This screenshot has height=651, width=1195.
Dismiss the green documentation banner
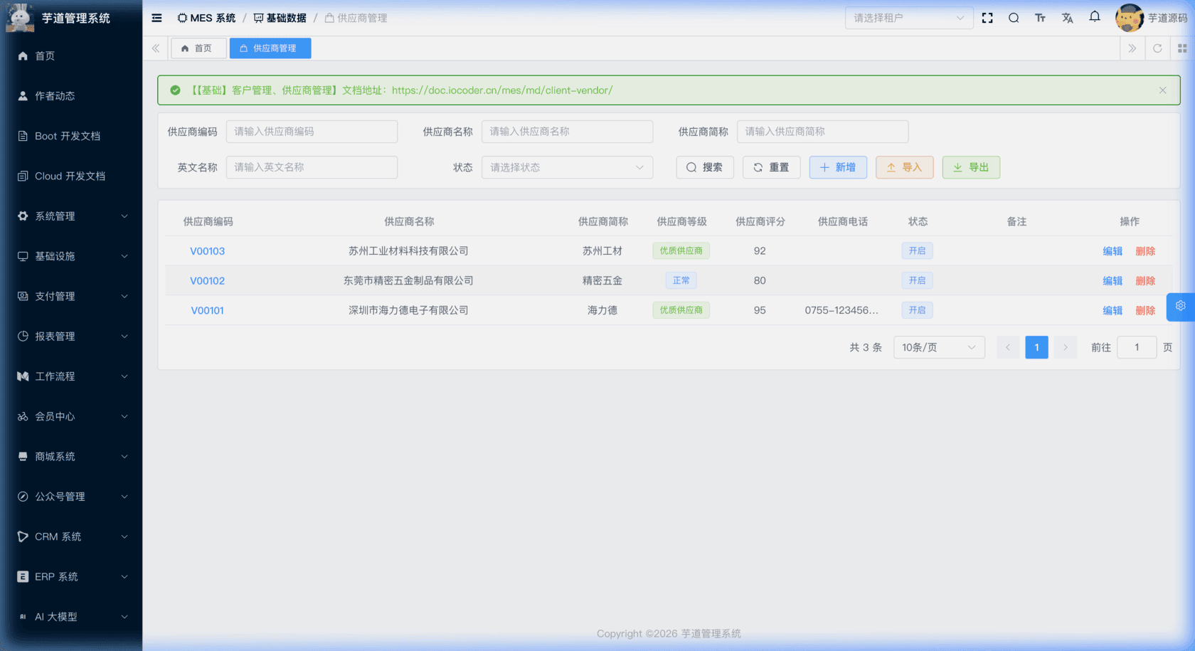coord(1162,90)
